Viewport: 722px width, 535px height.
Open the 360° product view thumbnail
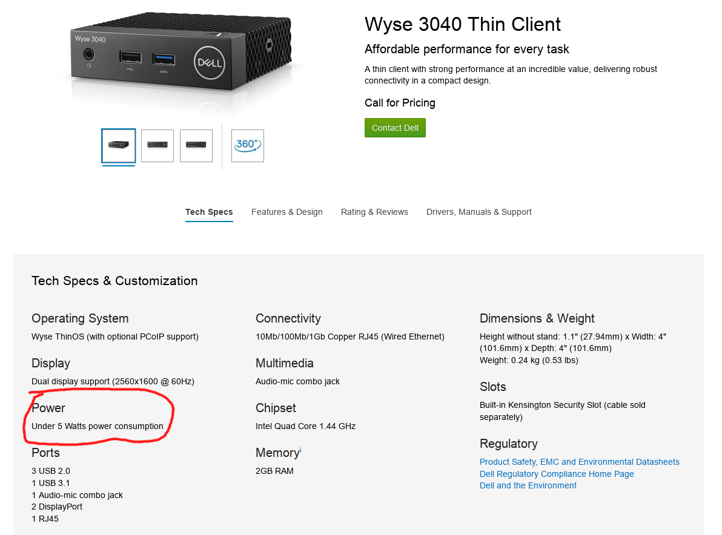(247, 146)
